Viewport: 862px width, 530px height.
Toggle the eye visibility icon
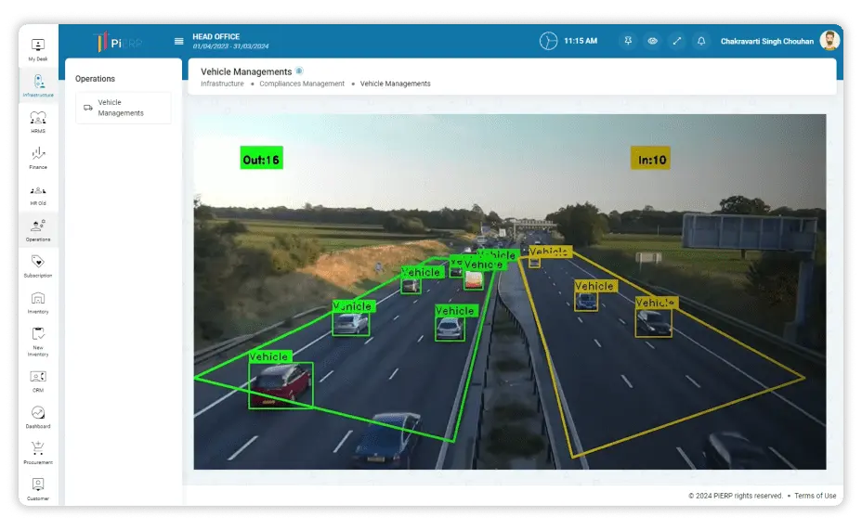coord(652,41)
